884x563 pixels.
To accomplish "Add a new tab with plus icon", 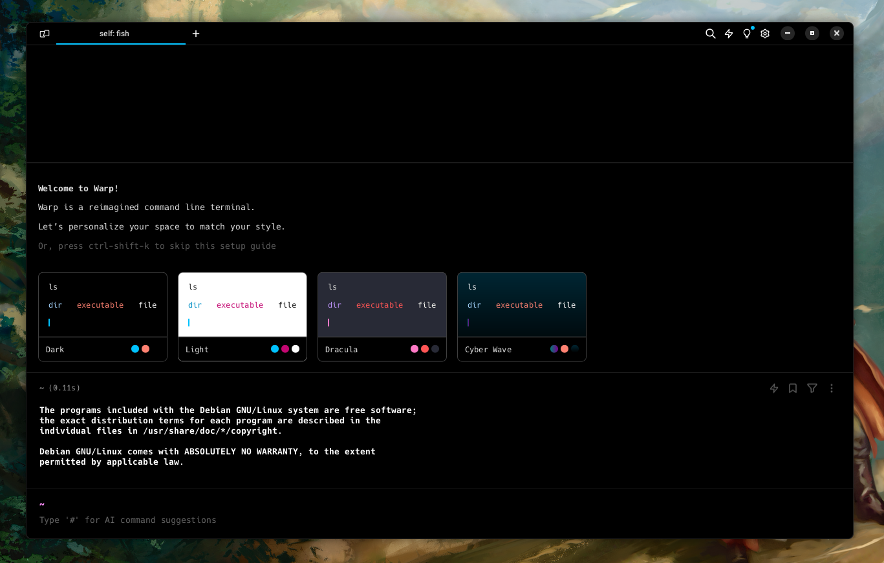I will [x=196, y=34].
